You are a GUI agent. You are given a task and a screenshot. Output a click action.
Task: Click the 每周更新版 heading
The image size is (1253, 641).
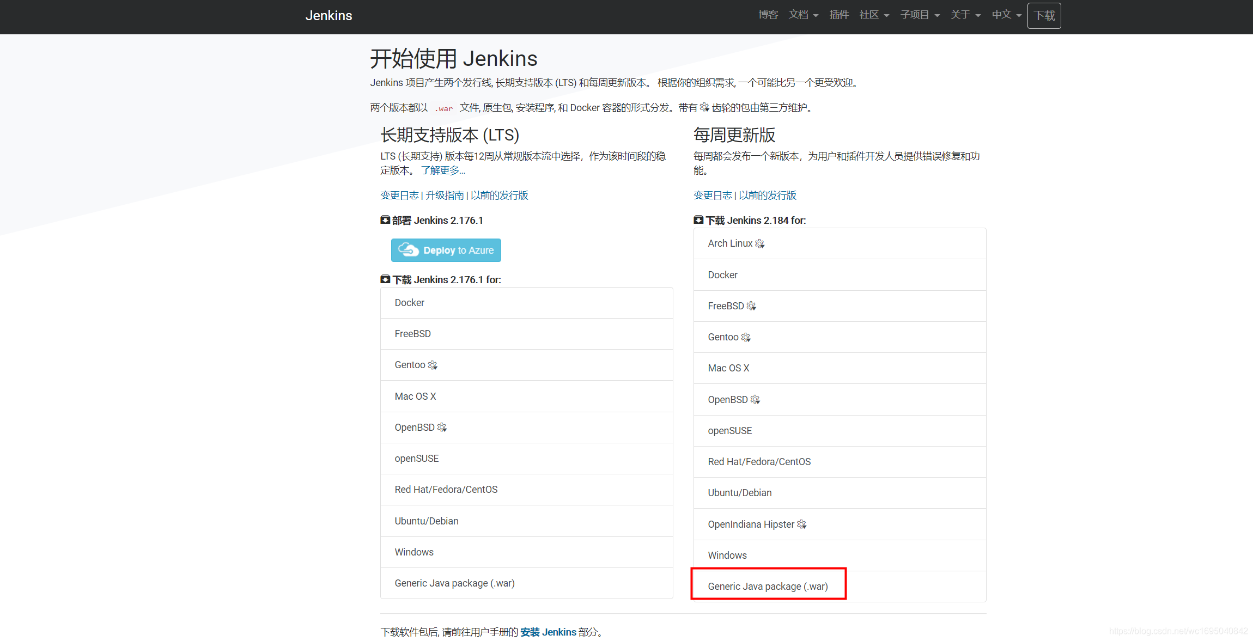pyautogui.click(x=734, y=135)
